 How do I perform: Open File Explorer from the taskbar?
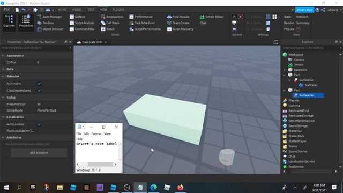pos(59,188)
